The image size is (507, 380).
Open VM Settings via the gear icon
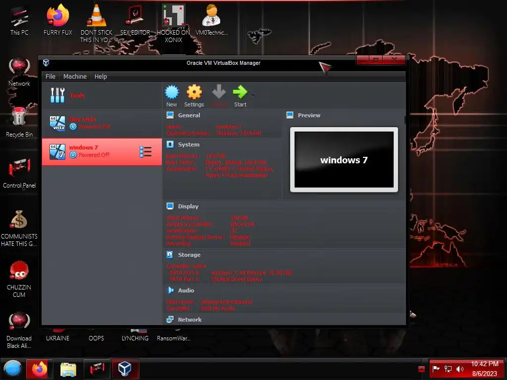point(194,92)
